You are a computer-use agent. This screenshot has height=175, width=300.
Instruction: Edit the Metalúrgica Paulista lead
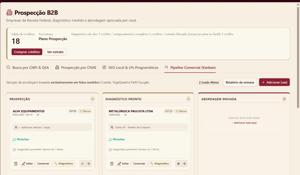point(123,164)
